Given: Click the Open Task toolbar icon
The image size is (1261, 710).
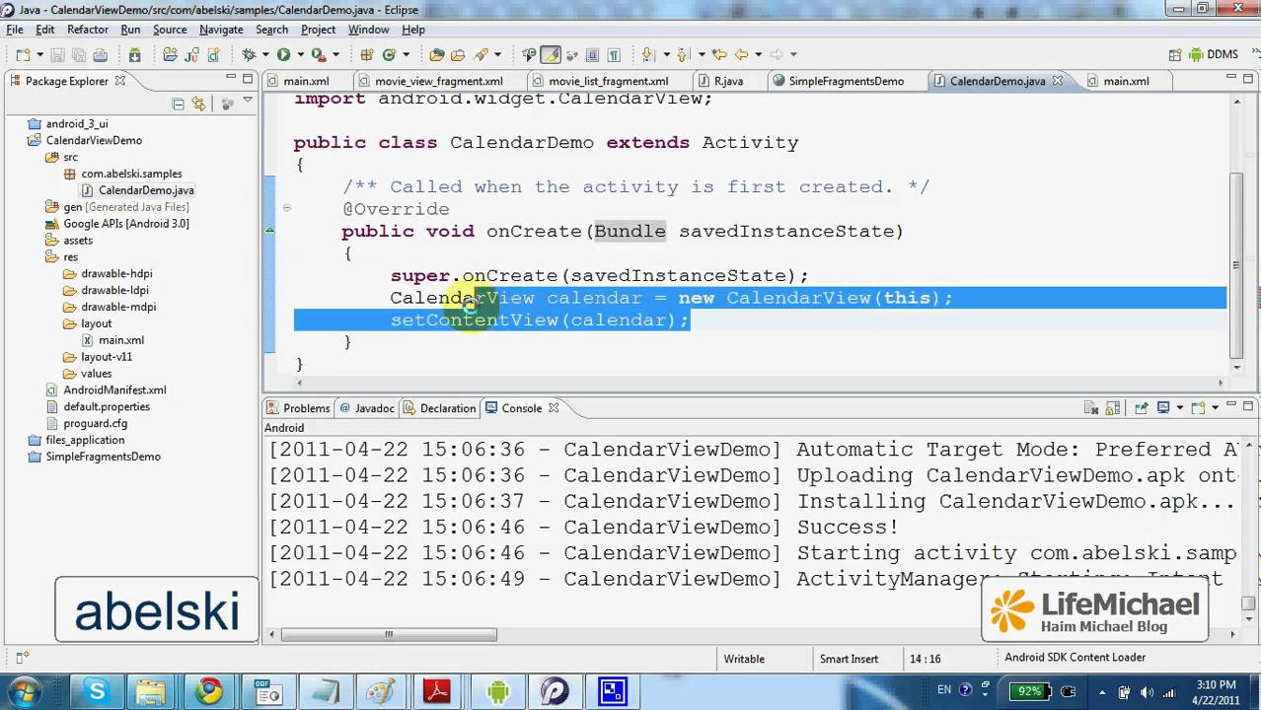Looking at the screenshot, I should coord(458,55).
